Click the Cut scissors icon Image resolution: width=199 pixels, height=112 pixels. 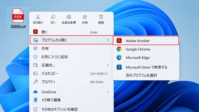click(x=38, y=17)
